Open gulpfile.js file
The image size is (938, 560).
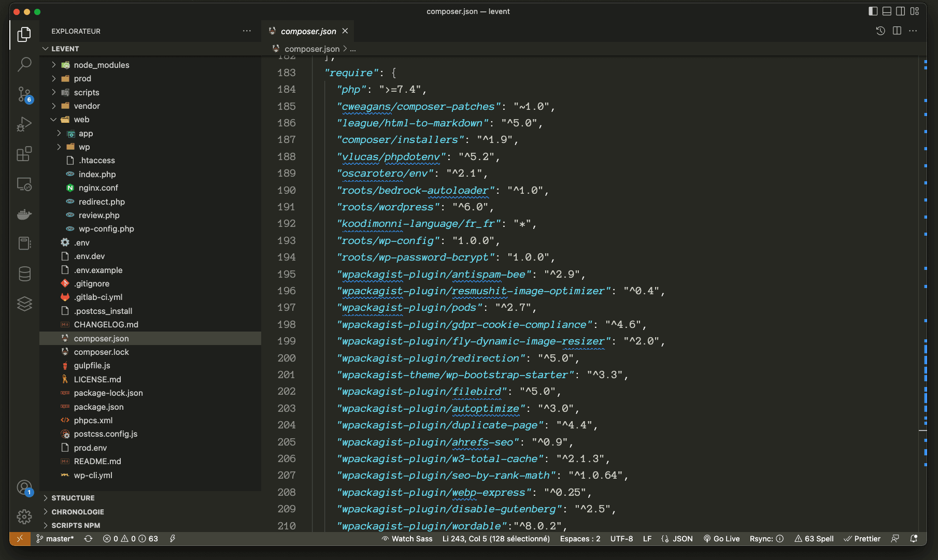[x=150, y=365]
